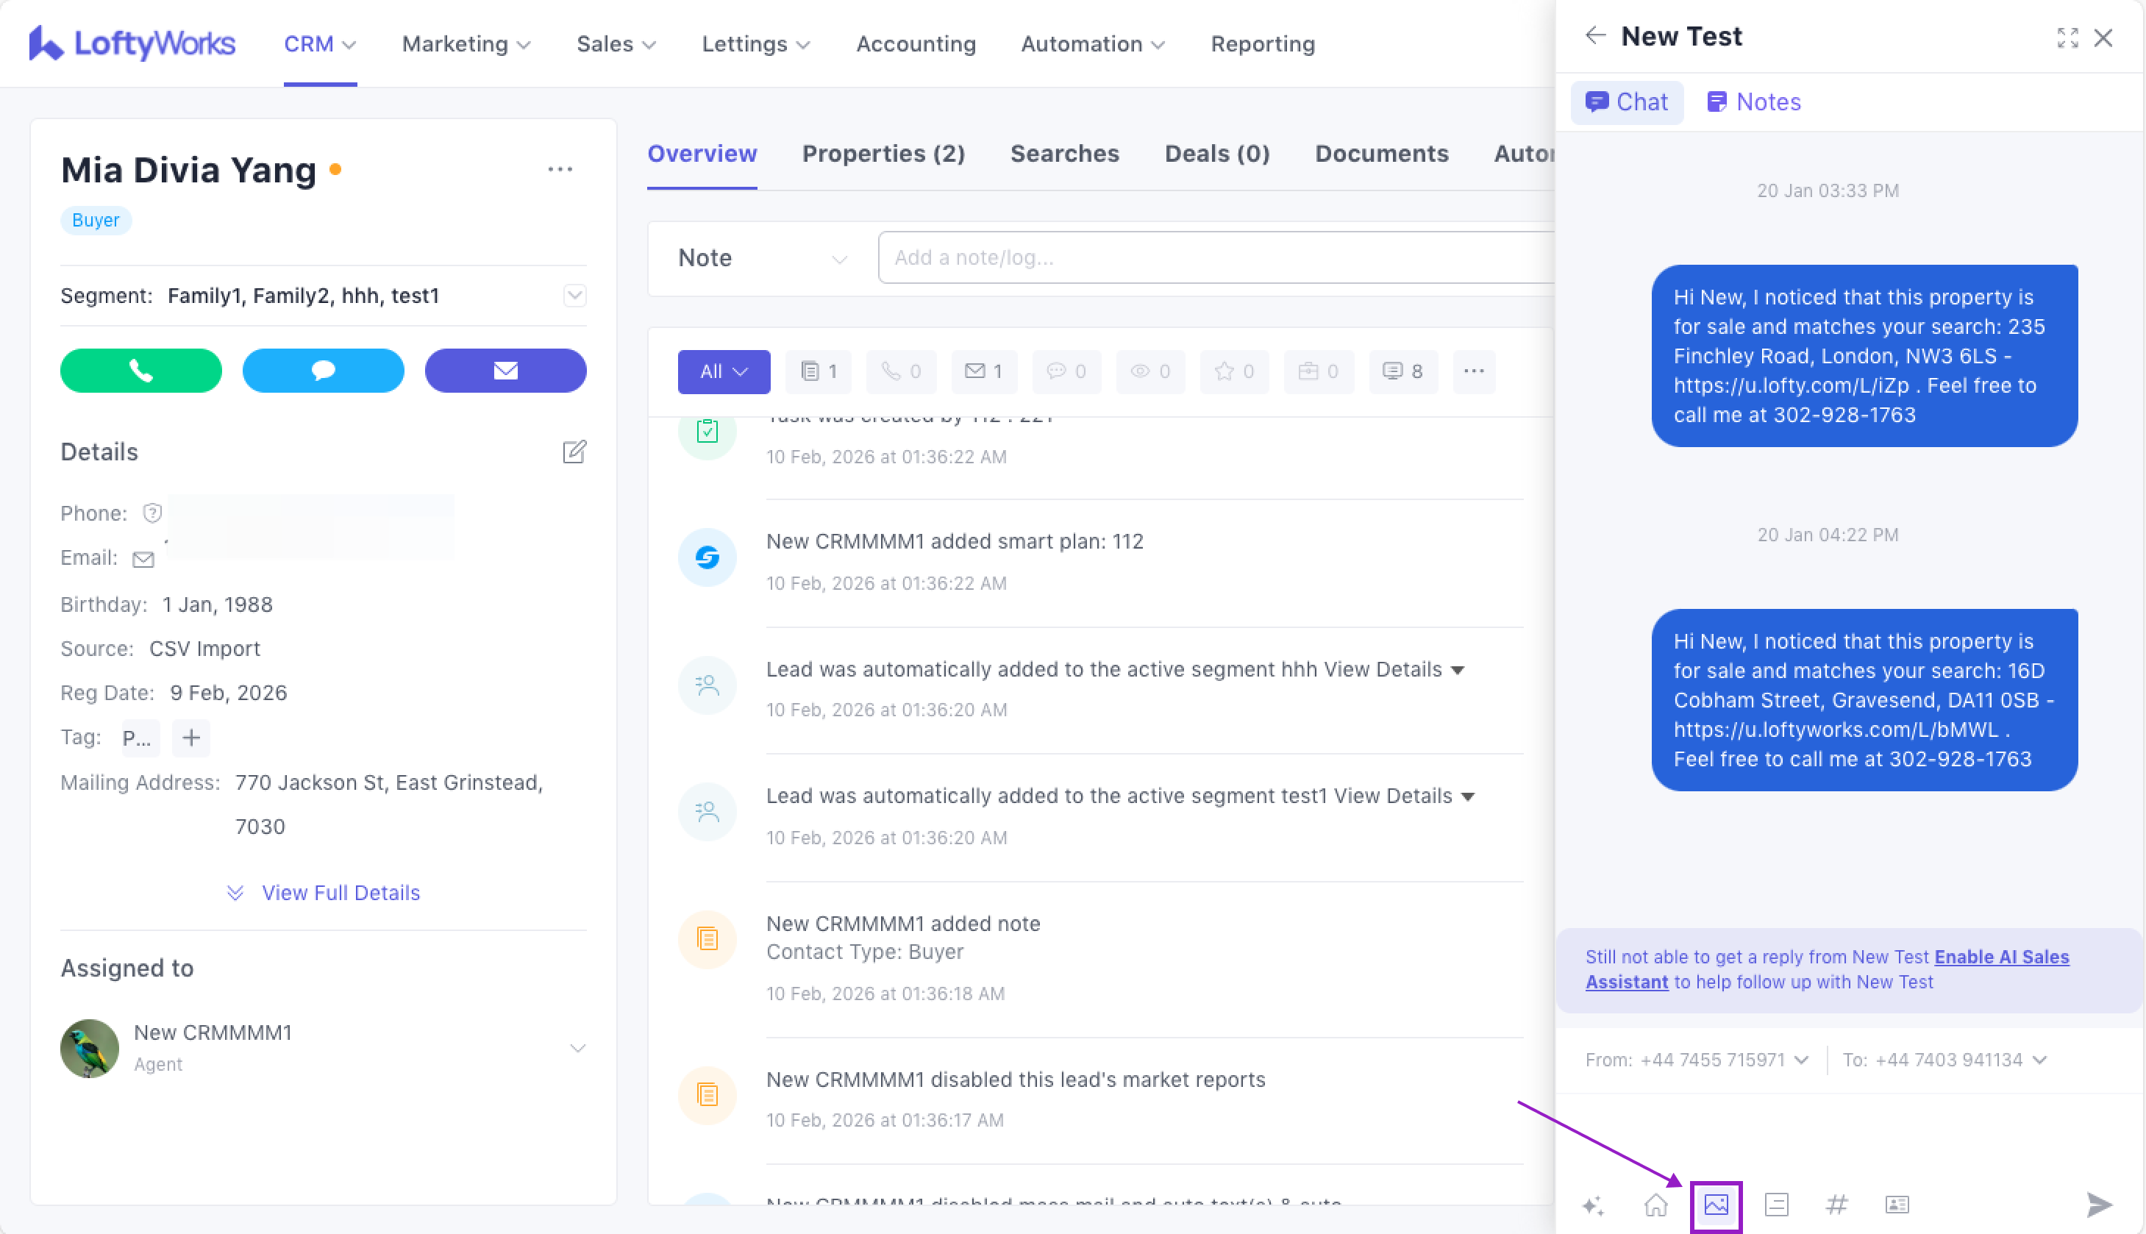Filter timeline by texts count 8
This screenshot has height=1234, width=2146.
1402,371
